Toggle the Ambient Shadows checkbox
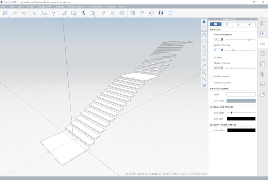This screenshot has height=180, width=268. pos(211,76)
